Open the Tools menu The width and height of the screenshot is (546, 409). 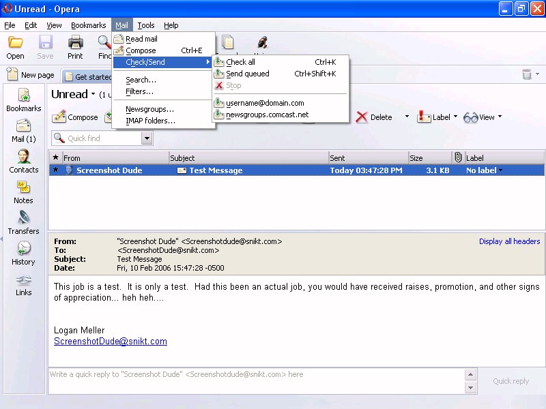[x=146, y=25]
